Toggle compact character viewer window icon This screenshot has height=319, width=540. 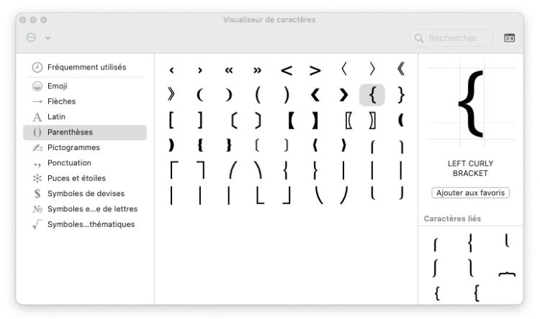[x=509, y=38]
